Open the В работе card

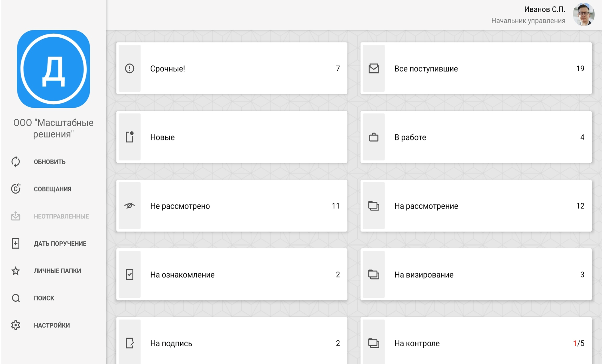pyautogui.click(x=476, y=137)
